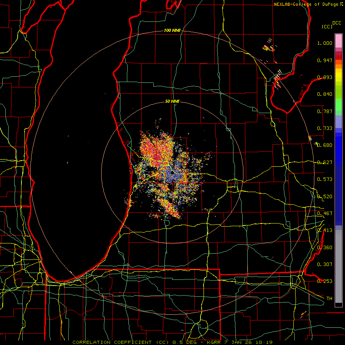The height and width of the screenshot is (345, 345).
Task: Click the 50 NMI range ring label
Action: click(172, 102)
